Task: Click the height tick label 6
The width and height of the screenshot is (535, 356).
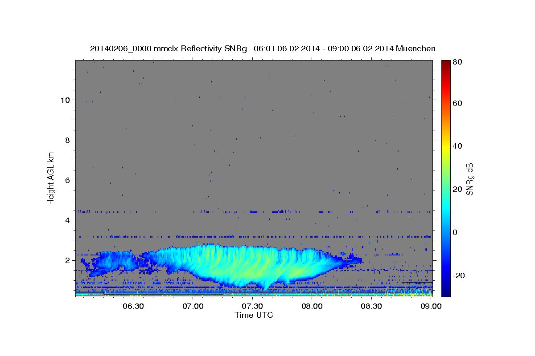Action: pyautogui.click(x=66, y=180)
